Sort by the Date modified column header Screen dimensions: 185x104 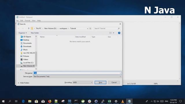[x=80, y=37]
